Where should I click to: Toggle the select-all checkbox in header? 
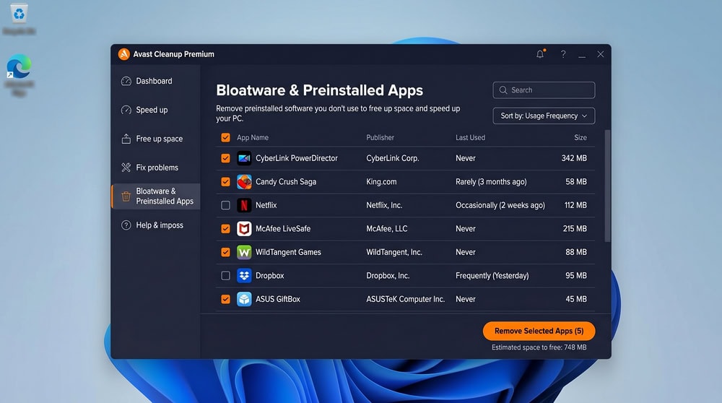pos(225,138)
